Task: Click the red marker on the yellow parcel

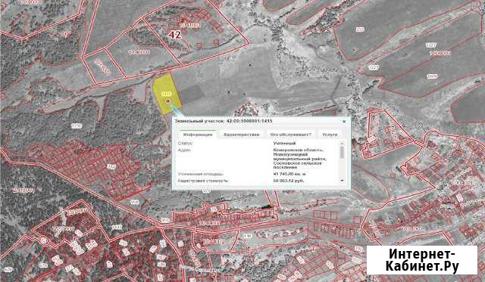Action: tap(168, 101)
